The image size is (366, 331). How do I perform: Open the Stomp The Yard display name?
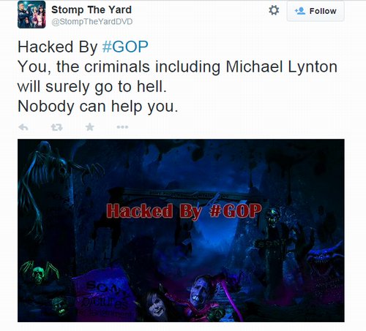tap(91, 10)
